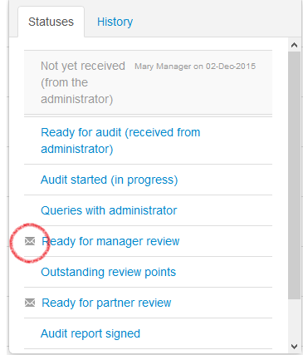303x355 pixels.
Task: Click the scrollbar track below the thumb
Action: pos(295,320)
